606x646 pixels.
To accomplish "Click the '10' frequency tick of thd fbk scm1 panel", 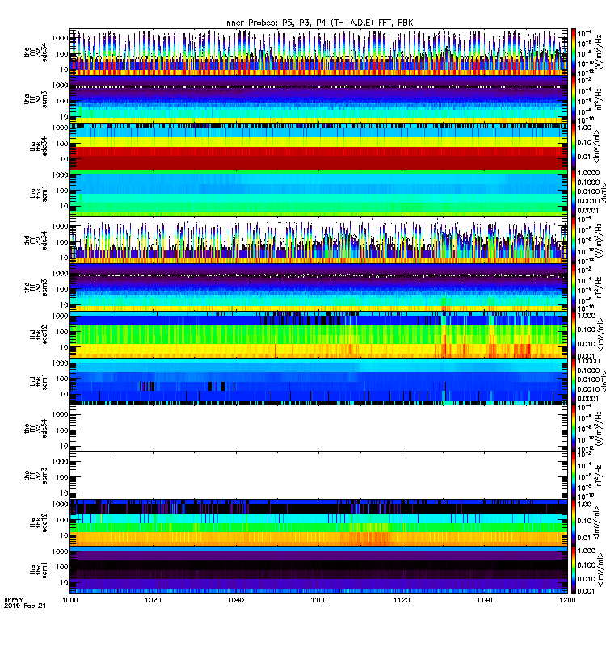I will pyautogui.click(x=65, y=394).
